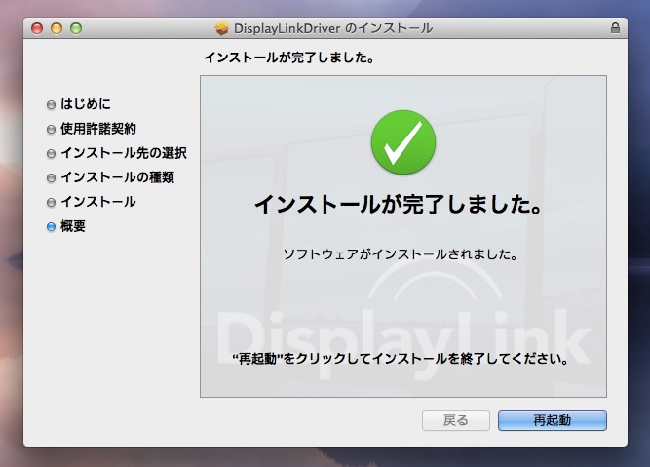Click the 再起動 (Restart) button

point(553,420)
